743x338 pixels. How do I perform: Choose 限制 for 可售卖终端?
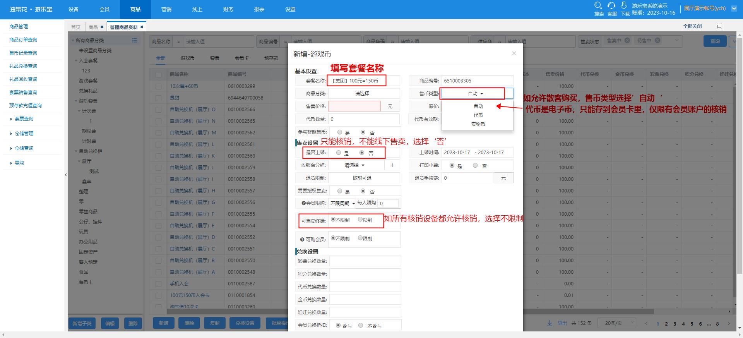tap(360, 220)
